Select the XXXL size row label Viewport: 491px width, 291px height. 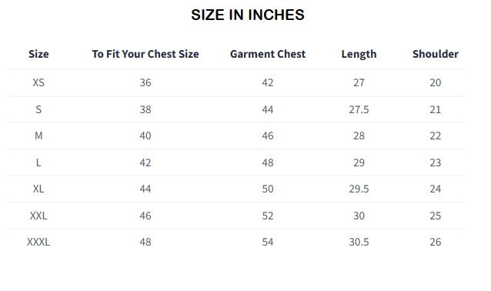click(x=38, y=242)
